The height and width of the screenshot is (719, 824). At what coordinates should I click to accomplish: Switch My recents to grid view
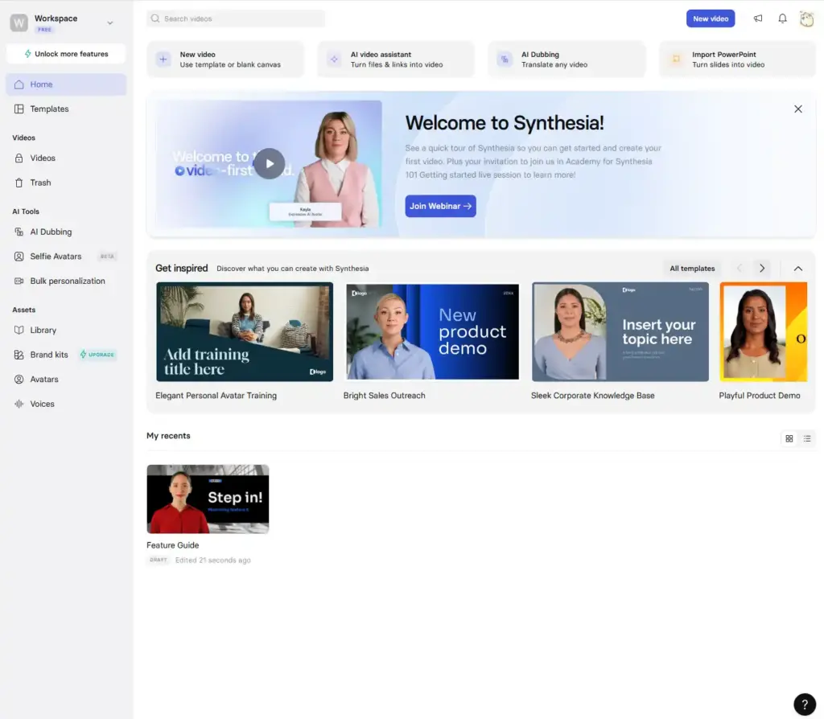789,438
